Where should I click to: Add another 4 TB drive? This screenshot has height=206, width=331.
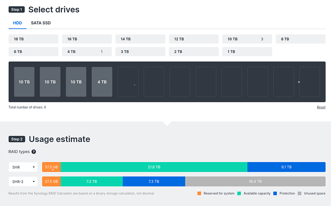point(87,52)
